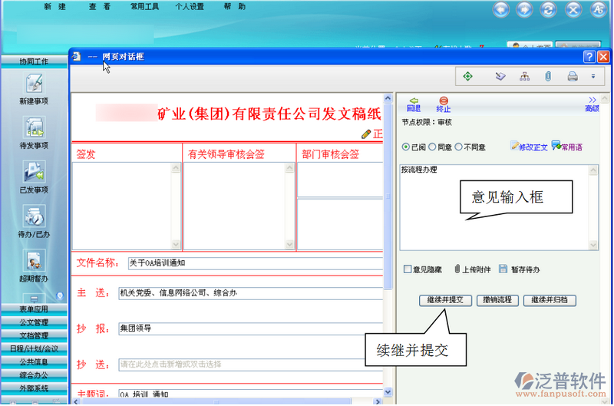The height and width of the screenshot is (406, 614).
Task: Click the paperclip attachment toolbar icon
Action: [548, 76]
